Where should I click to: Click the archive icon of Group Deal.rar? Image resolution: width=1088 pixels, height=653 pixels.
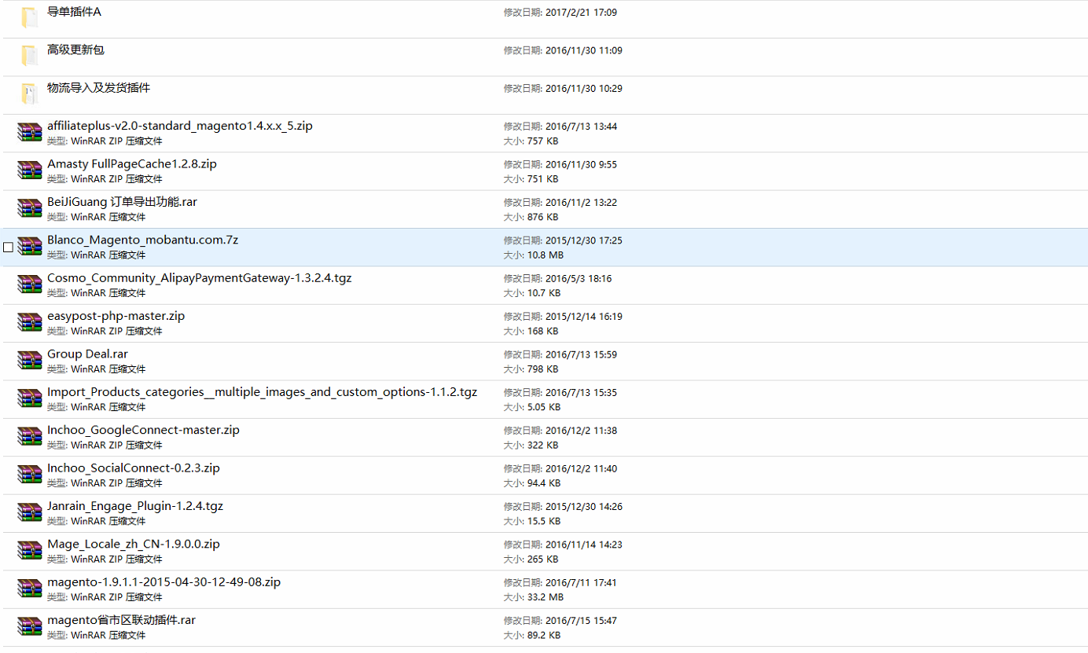point(29,360)
